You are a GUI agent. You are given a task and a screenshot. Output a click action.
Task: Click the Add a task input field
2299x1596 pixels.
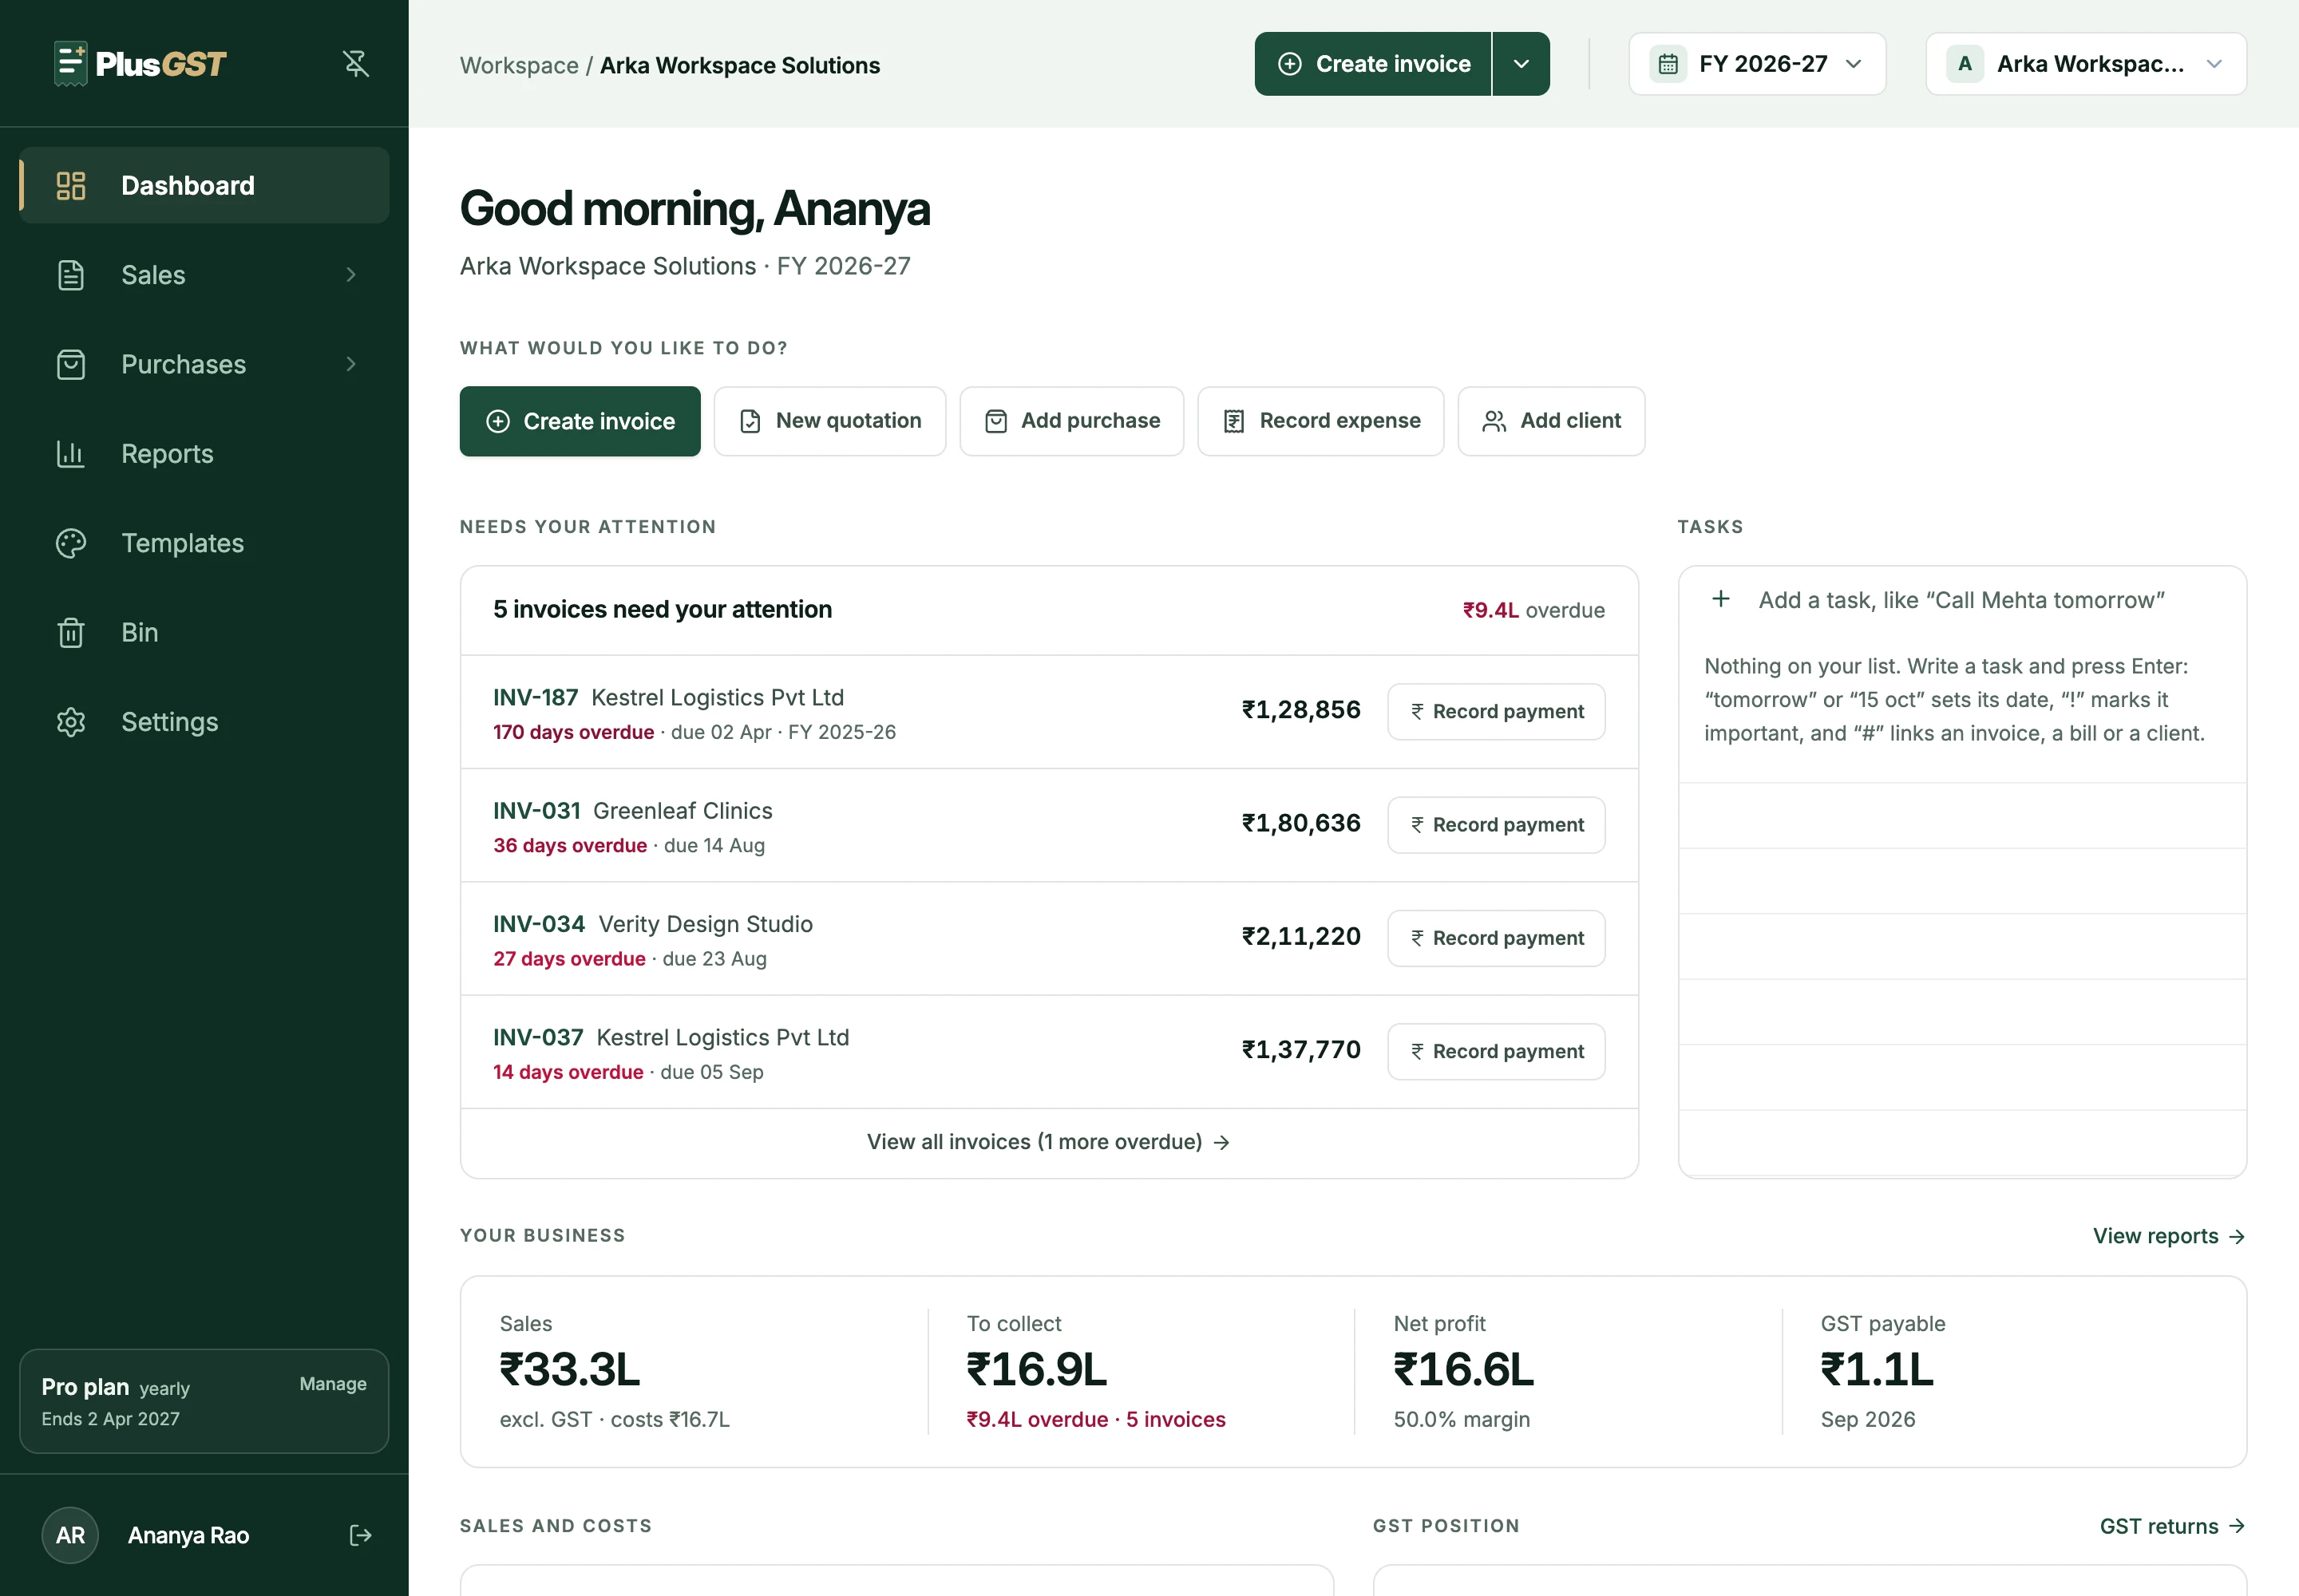coord(1961,600)
